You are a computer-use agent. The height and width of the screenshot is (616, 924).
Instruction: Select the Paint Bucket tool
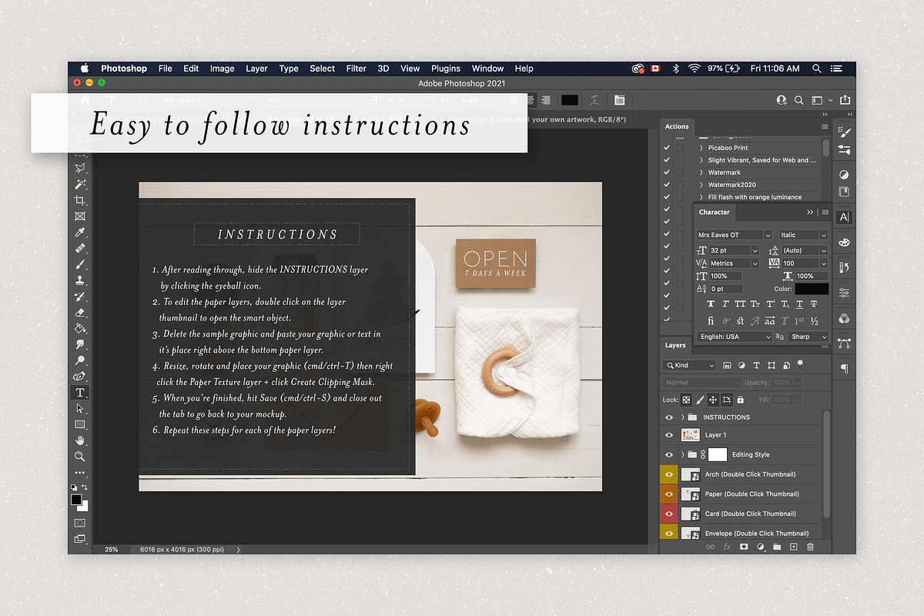pos(80,329)
